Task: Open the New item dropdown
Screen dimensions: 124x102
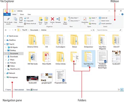Action: (x=73, y=18)
